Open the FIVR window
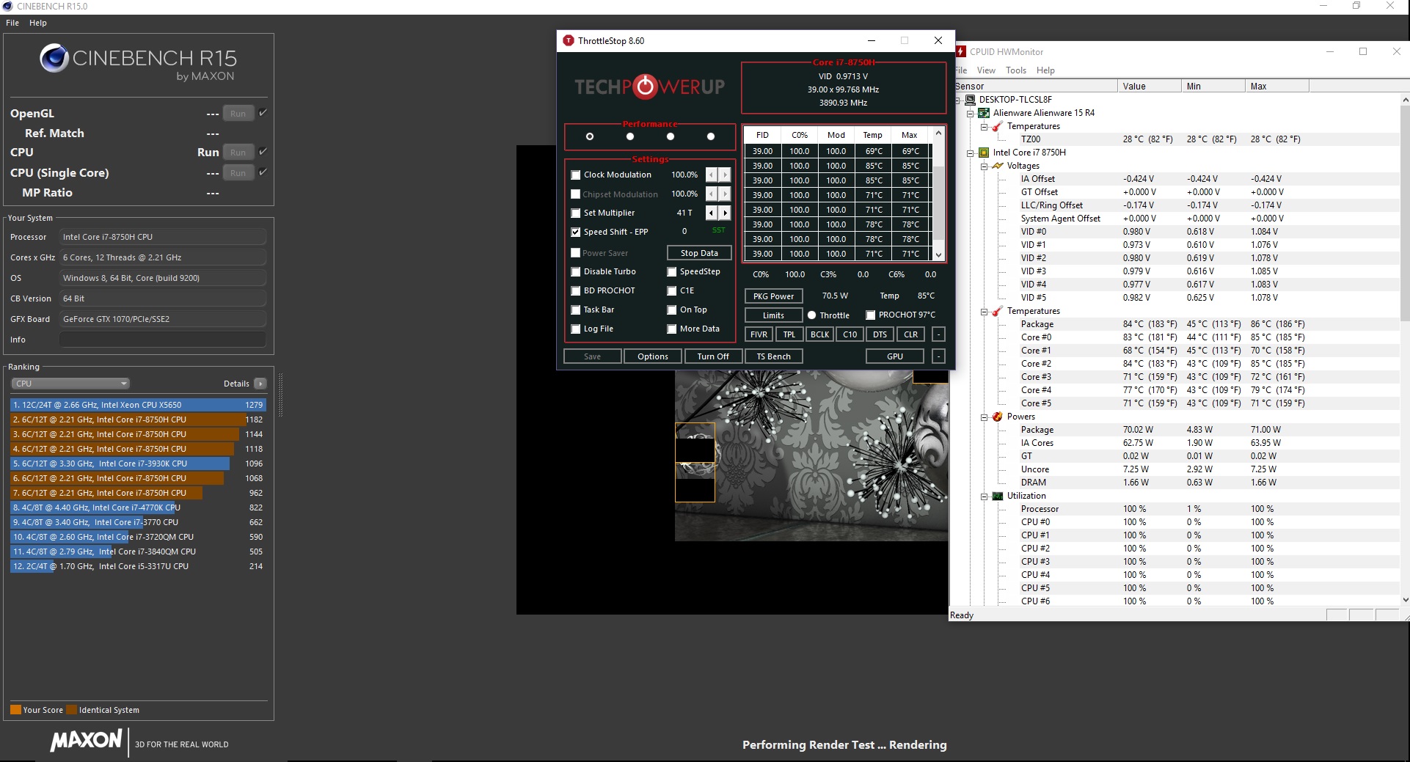The image size is (1410, 762). (759, 334)
